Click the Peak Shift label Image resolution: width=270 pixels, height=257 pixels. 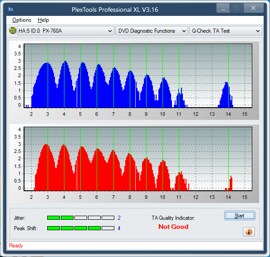(26, 228)
